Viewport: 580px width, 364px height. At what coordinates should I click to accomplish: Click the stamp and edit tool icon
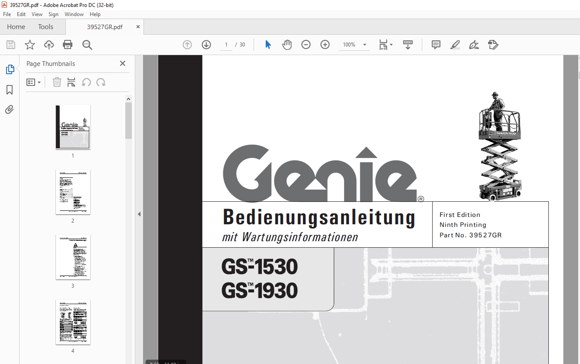point(493,45)
